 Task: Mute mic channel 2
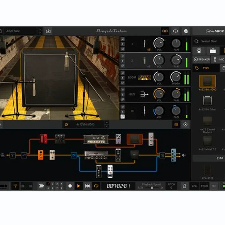point(123,56)
